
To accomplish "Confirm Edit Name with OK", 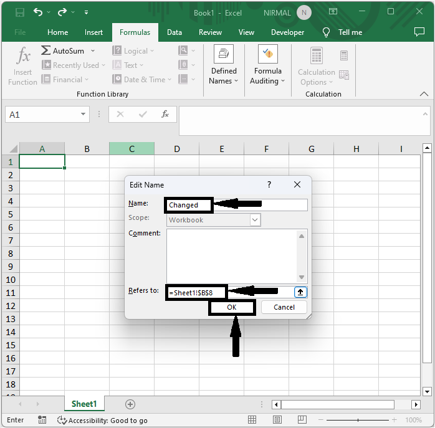I will coord(232,307).
